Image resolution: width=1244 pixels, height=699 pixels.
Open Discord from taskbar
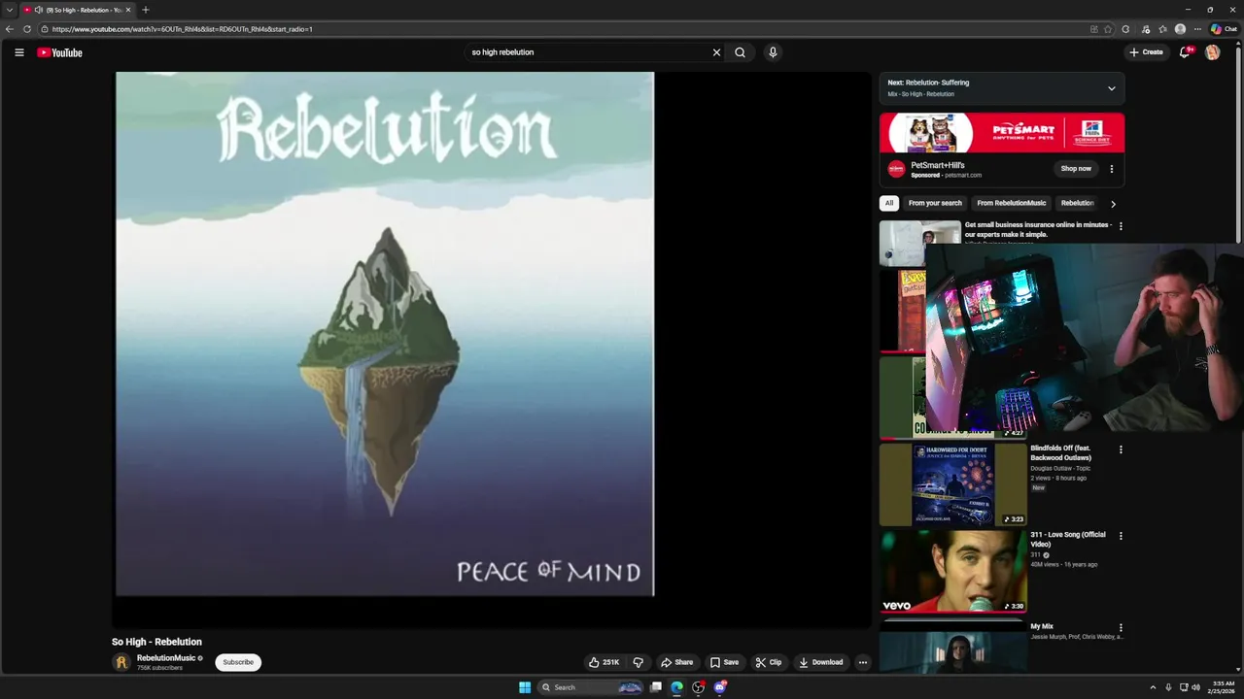tap(720, 687)
